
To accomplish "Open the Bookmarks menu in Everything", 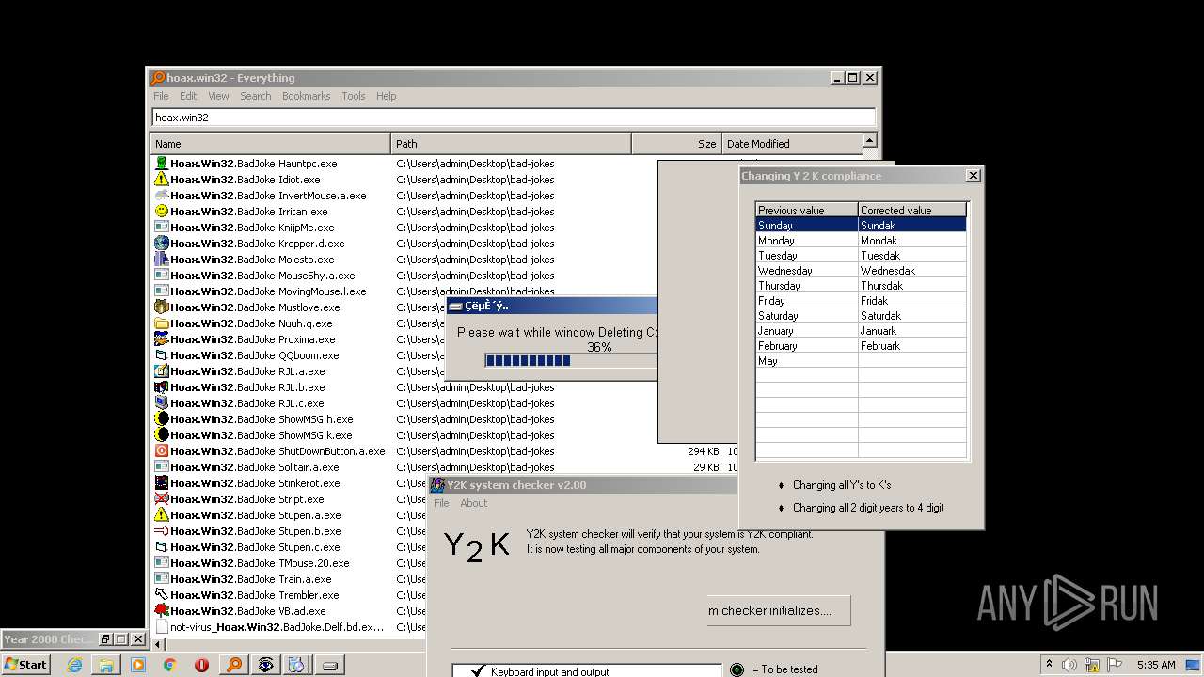I will (x=306, y=96).
